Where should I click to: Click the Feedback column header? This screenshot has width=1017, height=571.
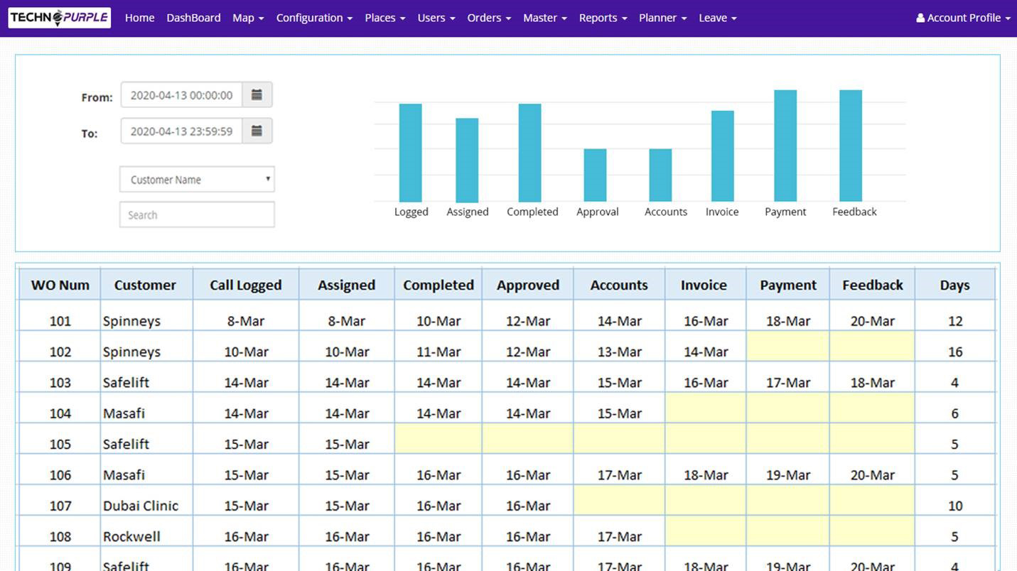point(873,285)
